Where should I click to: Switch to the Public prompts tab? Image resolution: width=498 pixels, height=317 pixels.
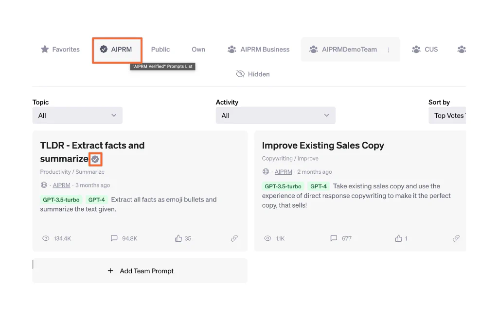(x=160, y=50)
